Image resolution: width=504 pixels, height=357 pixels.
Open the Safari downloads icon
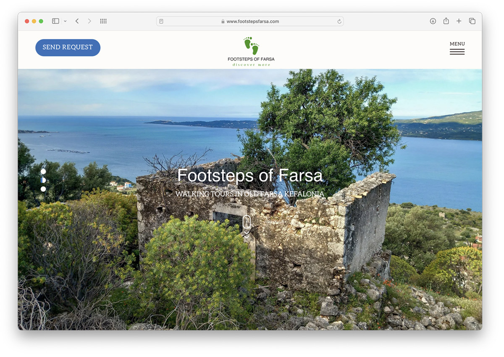coord(433,21)
